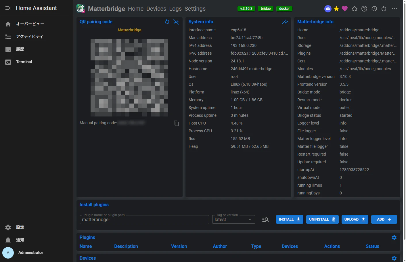Click the 履歴 chart icon

[8, 49]
